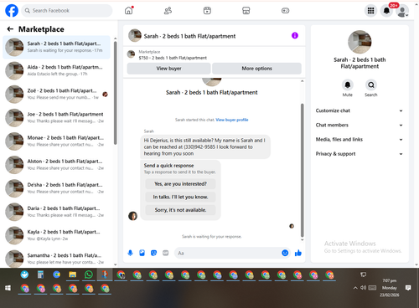Open the account profile menu
Viewport: 419px width, 308px height.
(402, 11)
